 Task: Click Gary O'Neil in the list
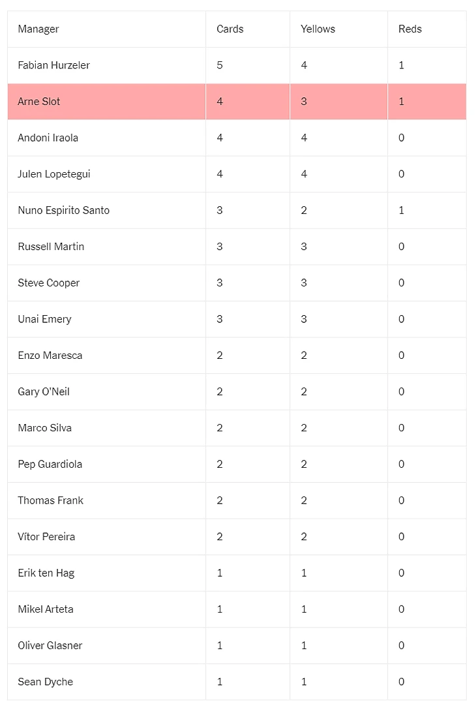point(44,391)
